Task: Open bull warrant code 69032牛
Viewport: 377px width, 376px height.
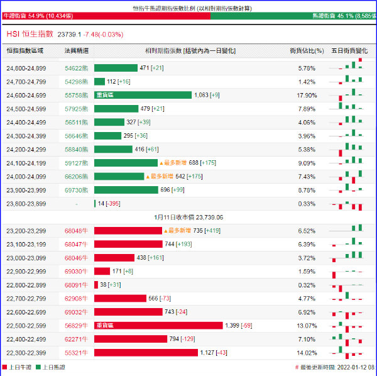Action: click(x=77, y=312)
